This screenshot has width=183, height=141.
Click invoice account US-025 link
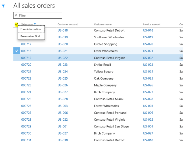point(148,78)
